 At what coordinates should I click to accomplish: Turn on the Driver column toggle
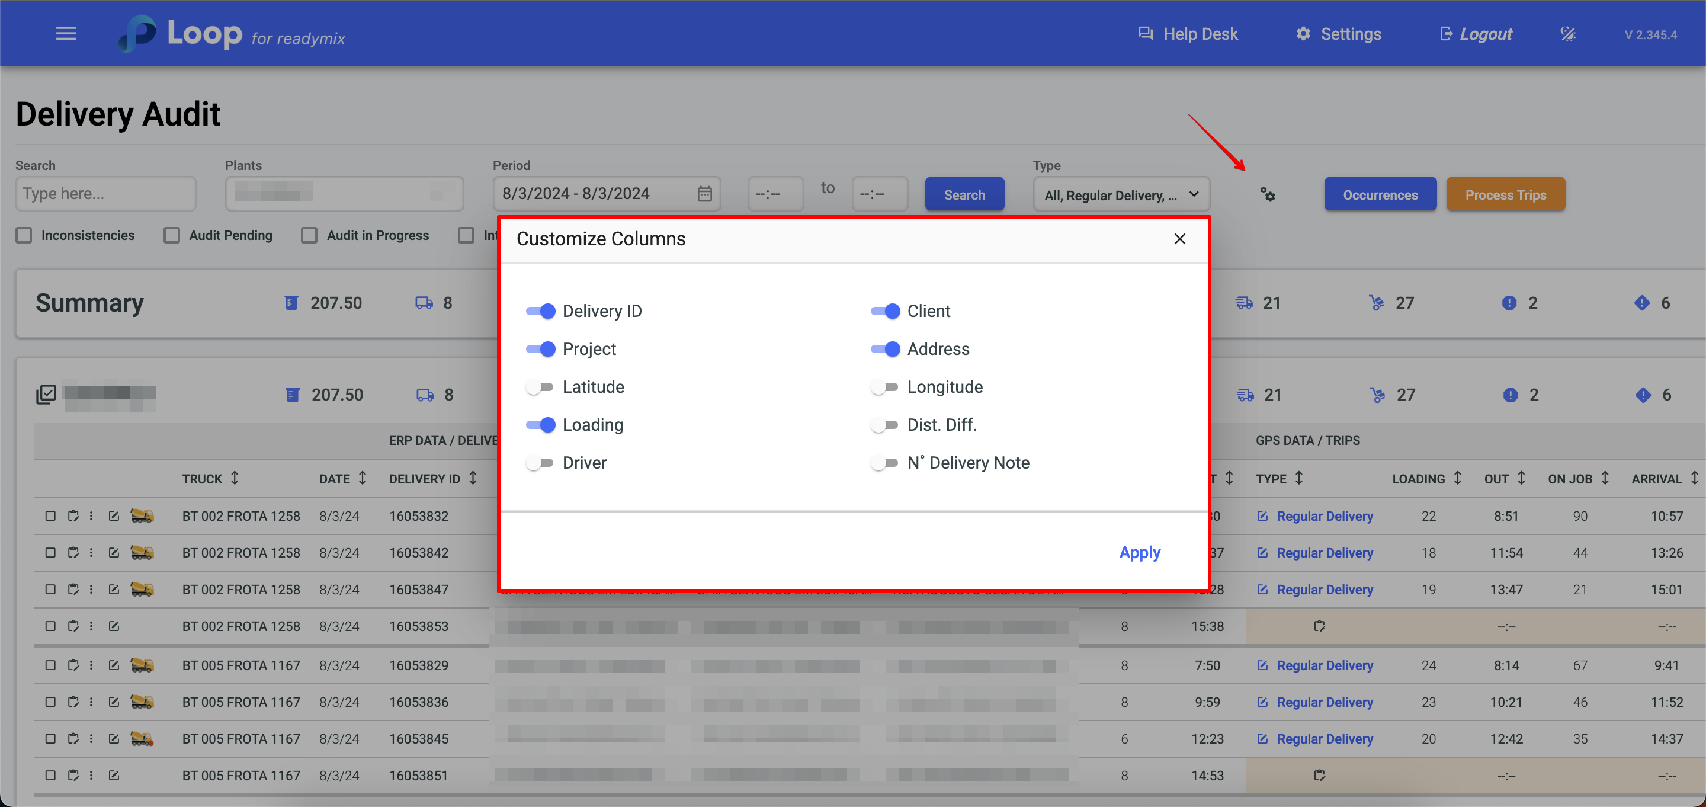point(540,463)
